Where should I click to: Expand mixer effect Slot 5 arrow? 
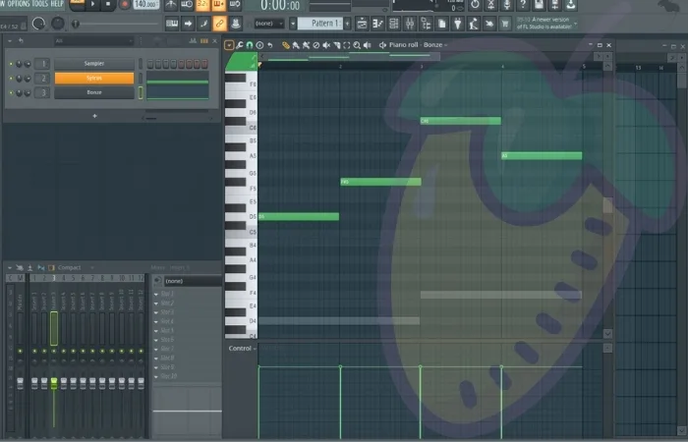pyautogui.click(x=156, y=331)
